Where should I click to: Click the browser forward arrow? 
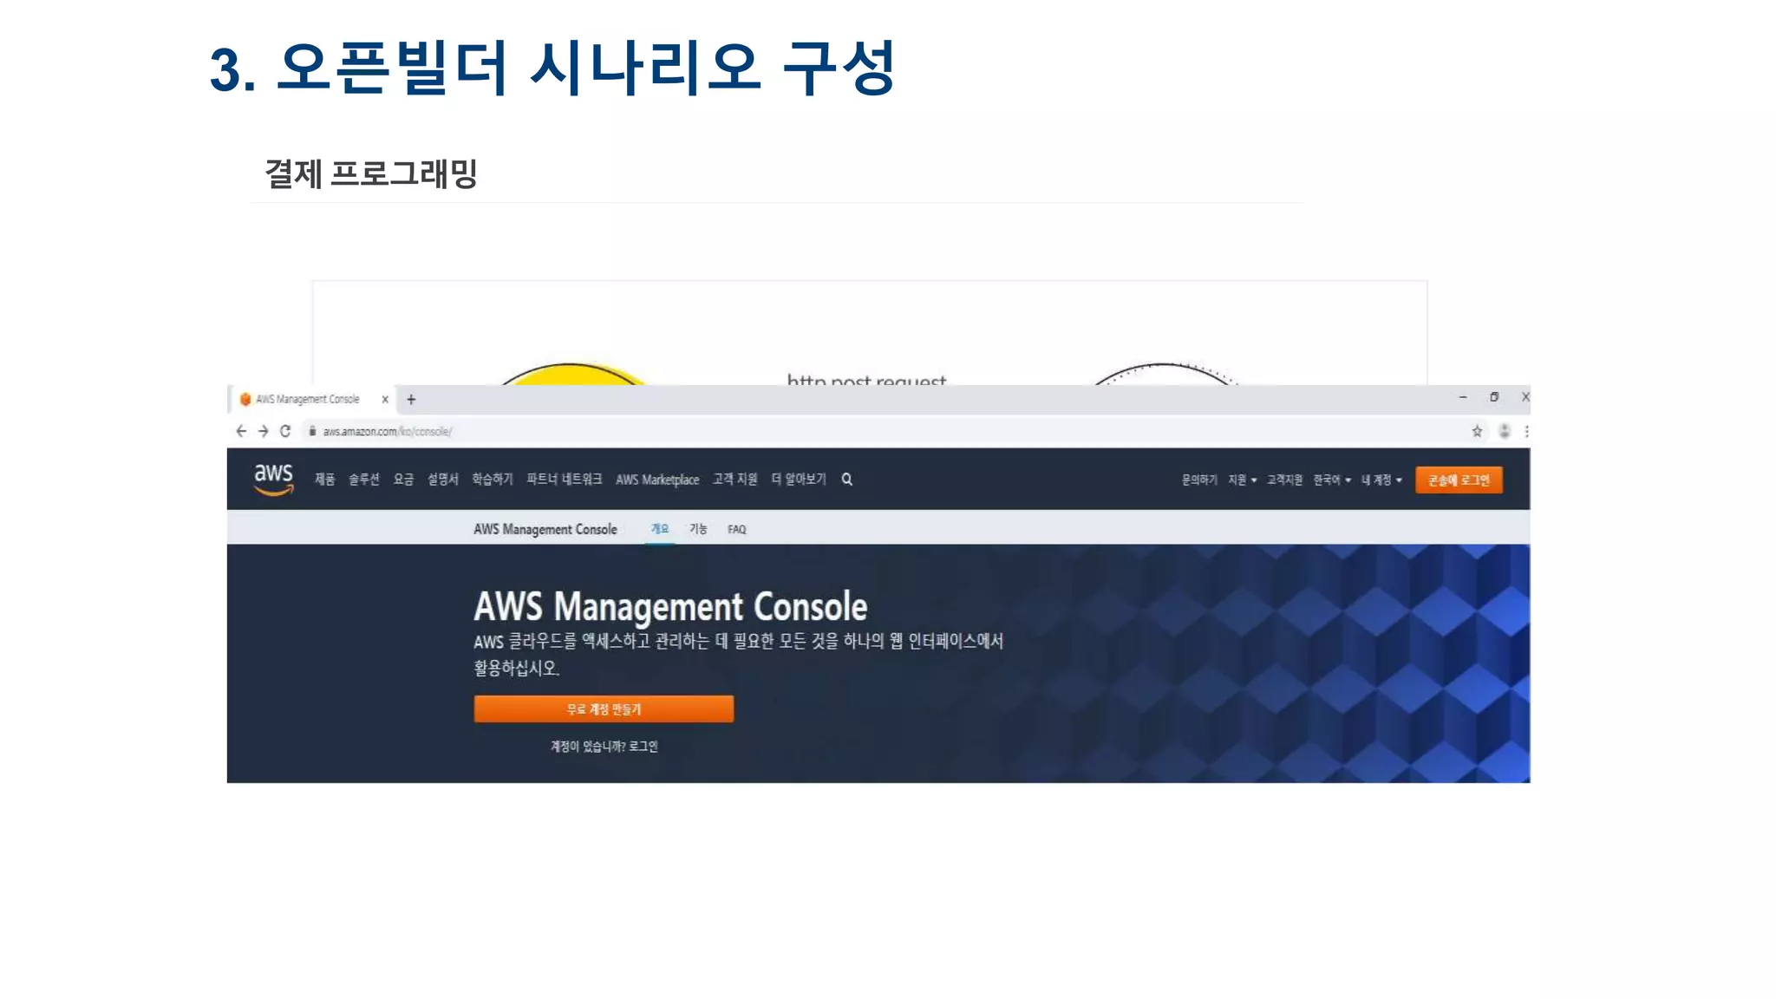point(263,431)
